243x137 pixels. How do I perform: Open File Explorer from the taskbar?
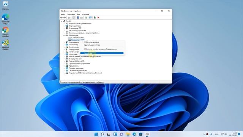click(x=128, y=134)
